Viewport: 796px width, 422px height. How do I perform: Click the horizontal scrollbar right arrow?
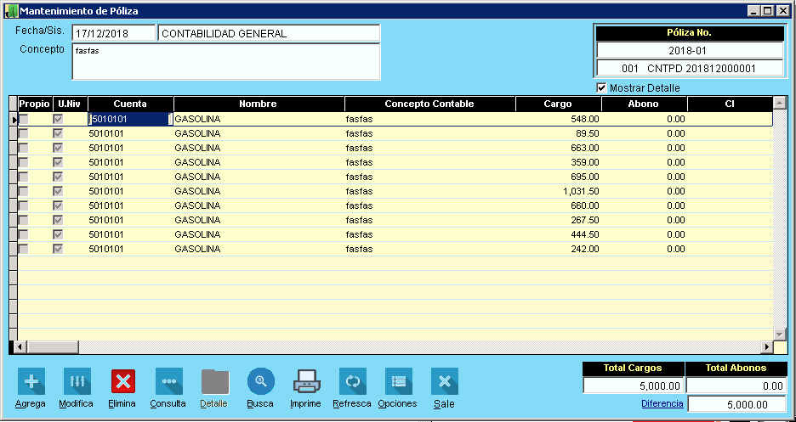point(766,346)
